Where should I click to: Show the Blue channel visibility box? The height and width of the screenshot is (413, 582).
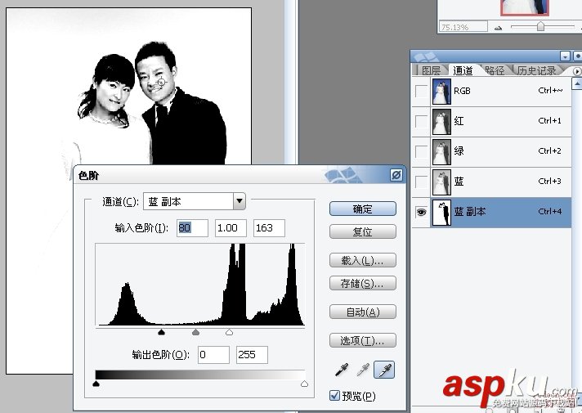(421, 182)
